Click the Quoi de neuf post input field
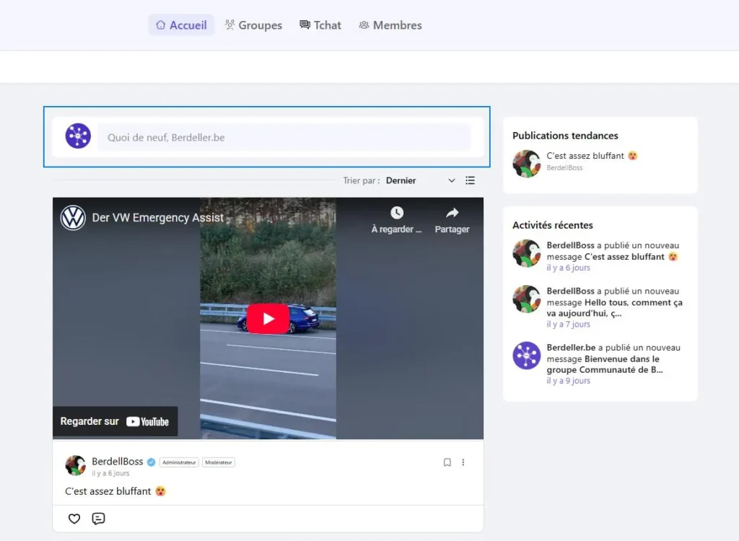Image resolution: width=739 pixels, height=541 pixels. 284,137
